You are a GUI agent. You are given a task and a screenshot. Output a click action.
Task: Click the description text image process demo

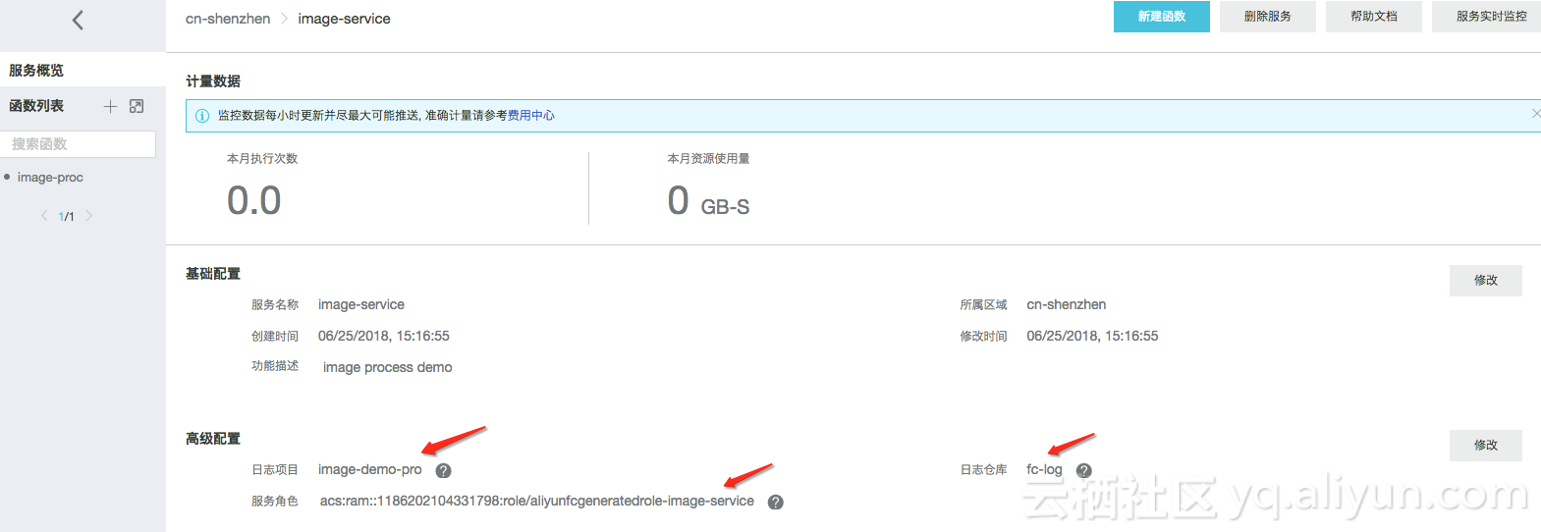[388, 368]
